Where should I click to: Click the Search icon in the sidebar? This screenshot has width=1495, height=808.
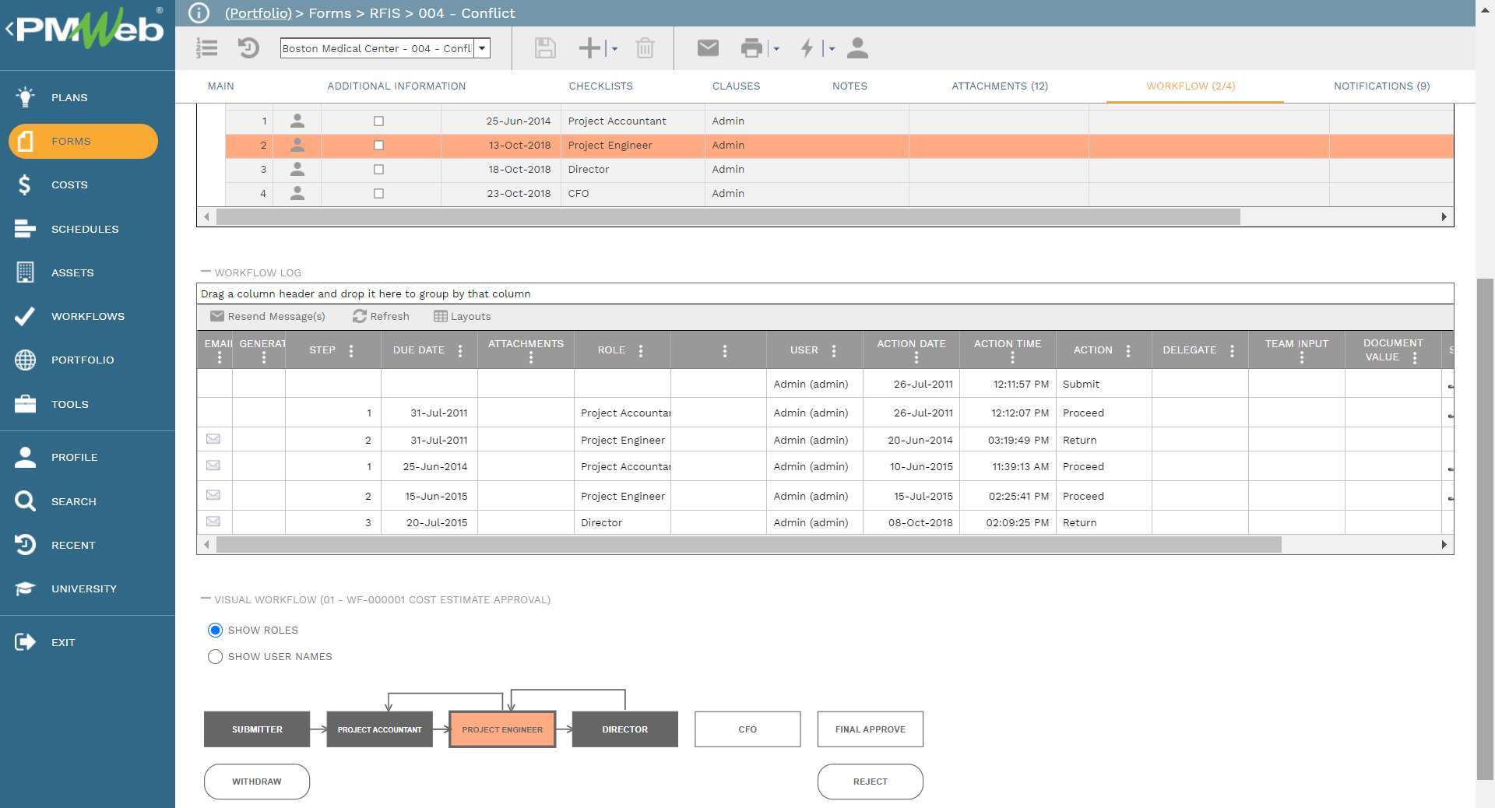[26, 501]
